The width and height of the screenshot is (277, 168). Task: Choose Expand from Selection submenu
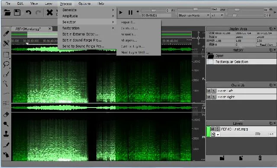[x=138, y=22]
